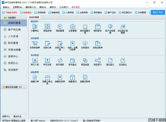Viewport: 166px width, 122px height.
Task: Open the 商品组装 icon
Action: tap(85, 60)
